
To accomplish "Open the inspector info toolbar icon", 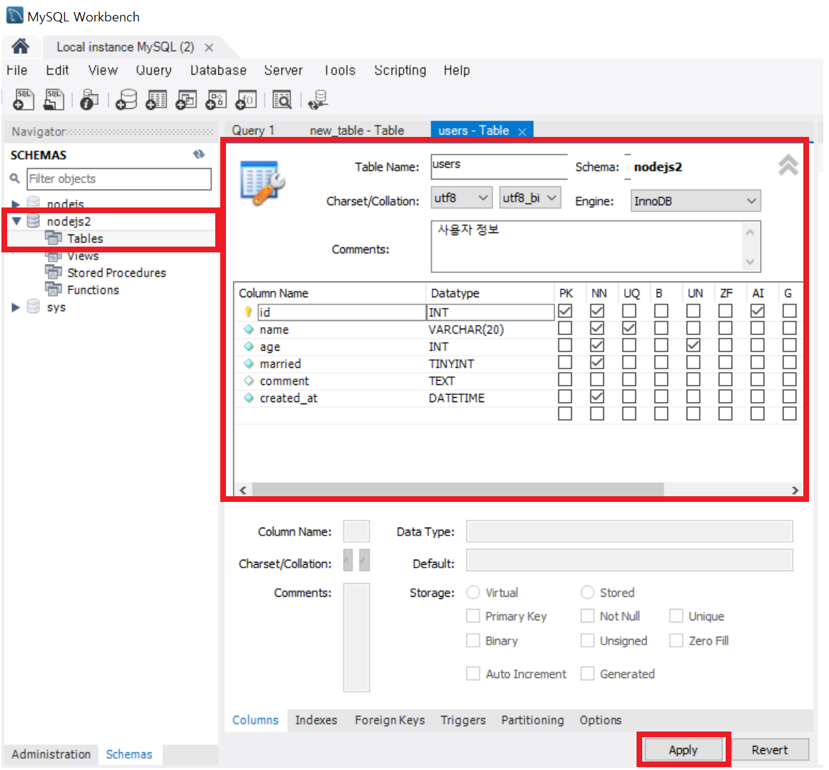I will click(x=89, y=99).
